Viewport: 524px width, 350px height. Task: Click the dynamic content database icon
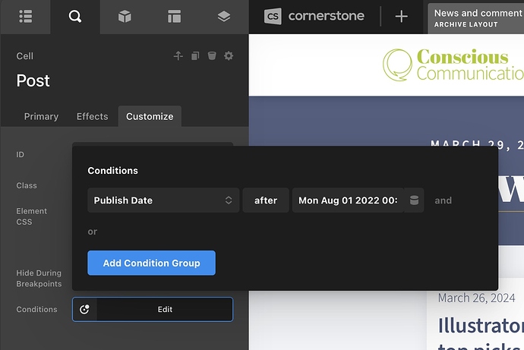414,200
